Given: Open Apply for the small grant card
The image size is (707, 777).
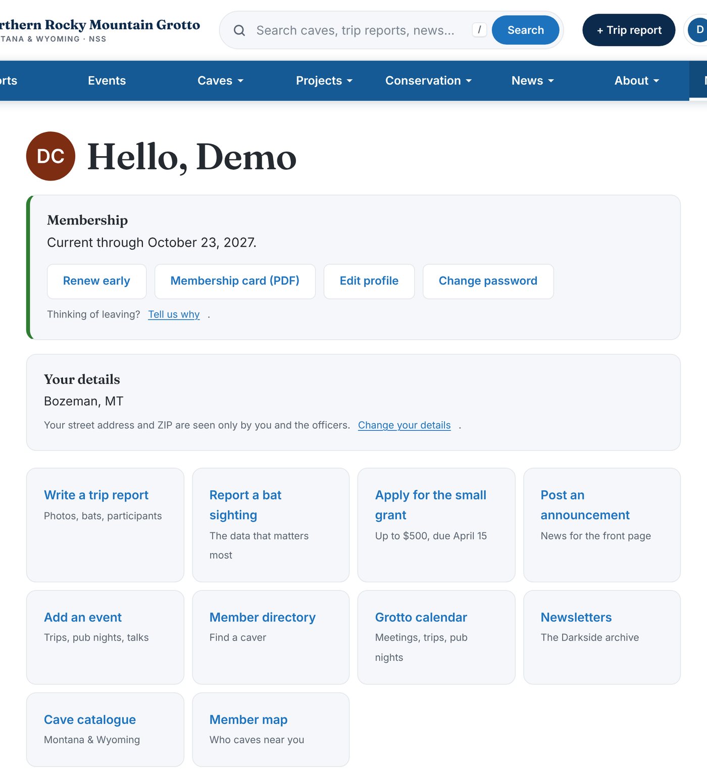Looking at the screenshot, I should tap(436, 525).
